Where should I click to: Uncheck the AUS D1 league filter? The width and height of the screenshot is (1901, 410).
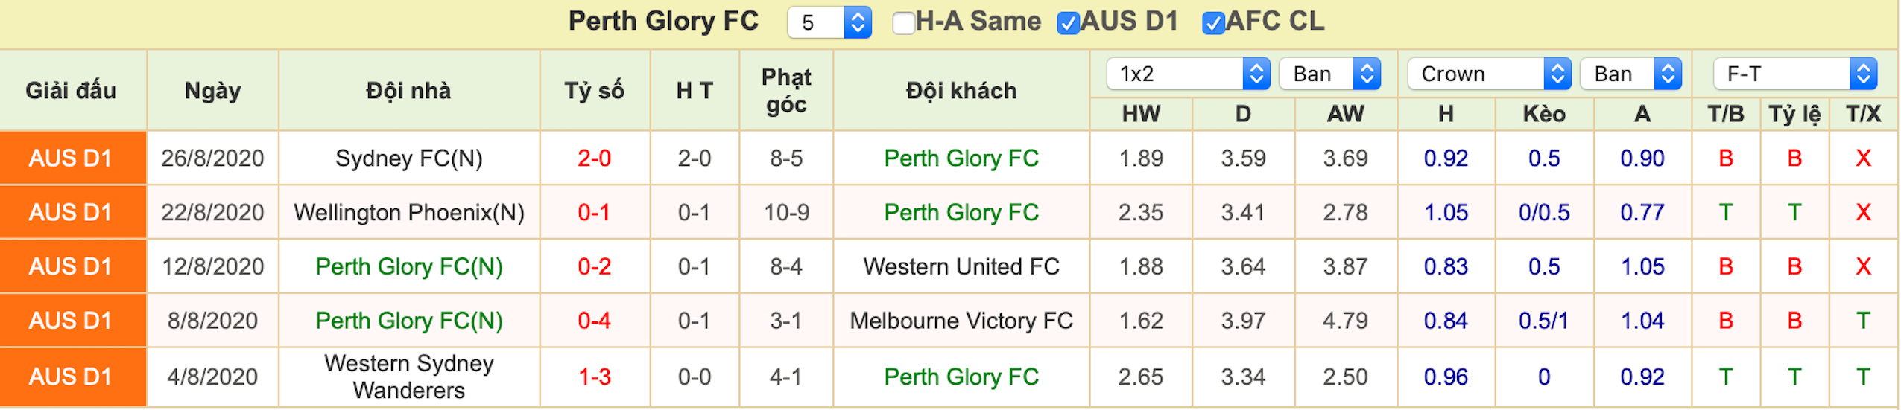(1068, 23)
